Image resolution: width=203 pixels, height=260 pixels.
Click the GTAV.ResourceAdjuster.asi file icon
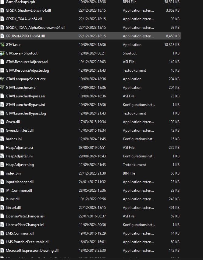click(2, 62)
